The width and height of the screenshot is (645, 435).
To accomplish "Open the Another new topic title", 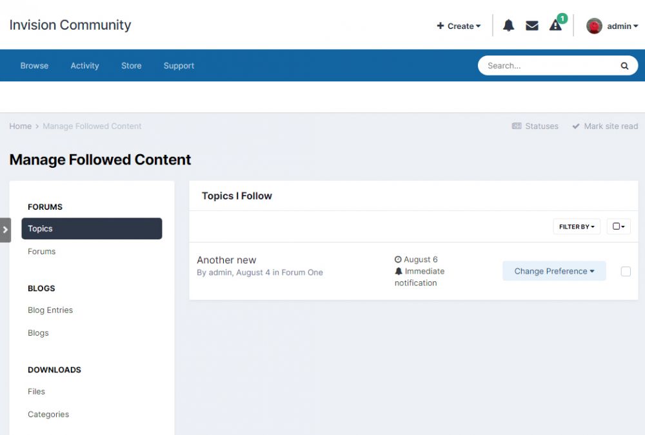I will [x=226, y=260].
